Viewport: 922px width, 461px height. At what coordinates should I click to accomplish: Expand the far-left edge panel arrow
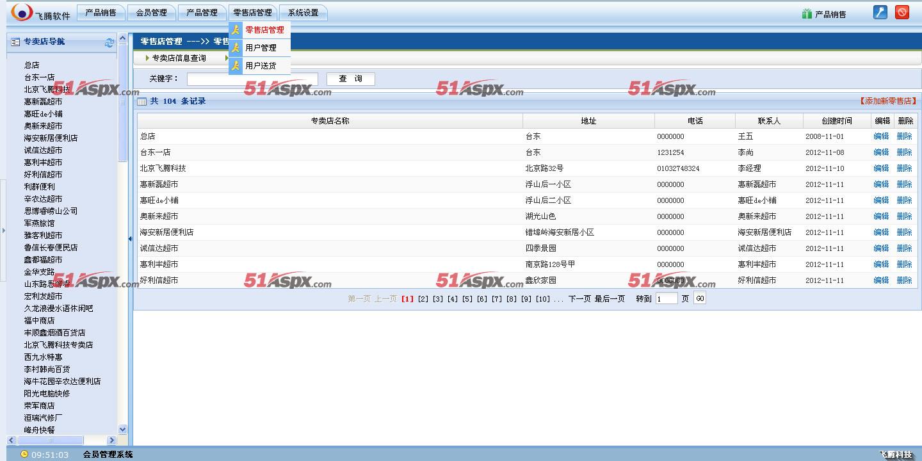(3, 230)
